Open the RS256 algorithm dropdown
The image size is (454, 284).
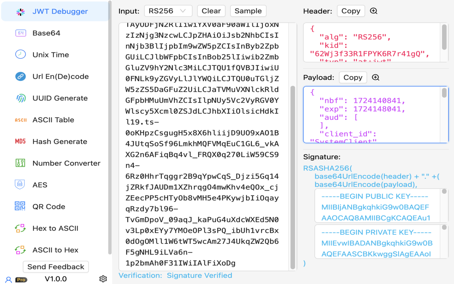168,11
